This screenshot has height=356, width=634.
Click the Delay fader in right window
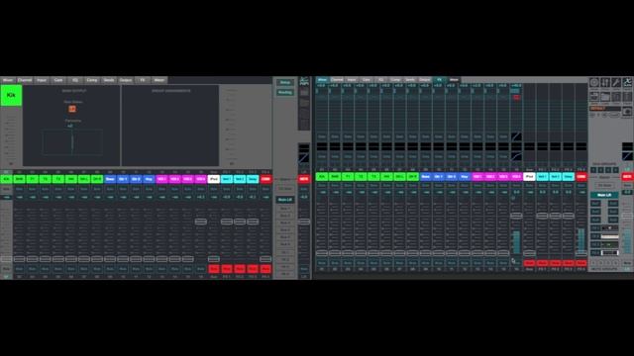click(568, 216)
